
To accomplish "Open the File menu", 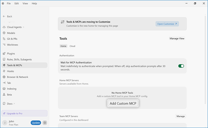I will tap(9, 3).
